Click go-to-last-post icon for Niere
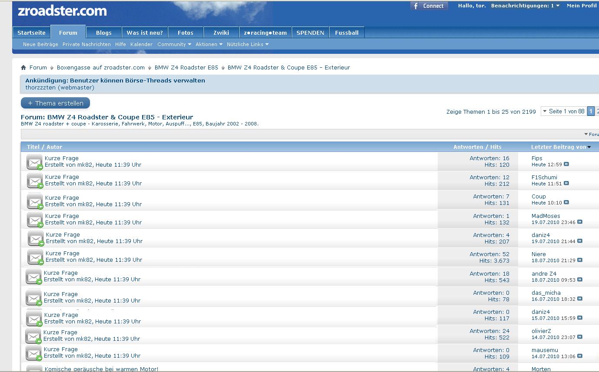 click(580, 260)
